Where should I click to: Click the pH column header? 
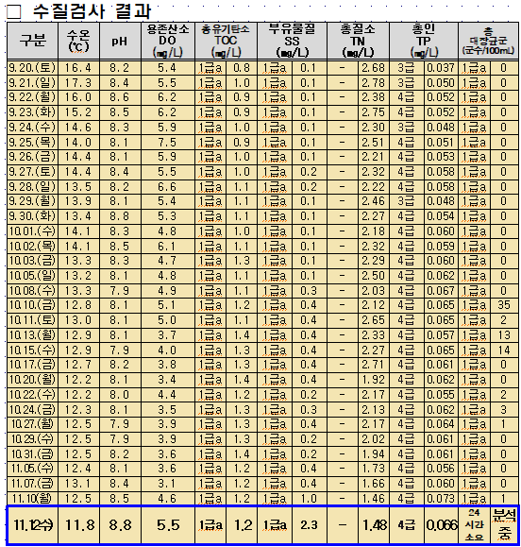(120, 41)
